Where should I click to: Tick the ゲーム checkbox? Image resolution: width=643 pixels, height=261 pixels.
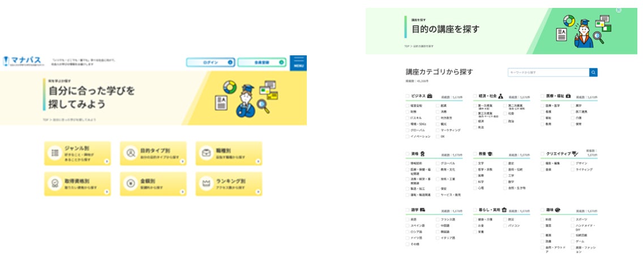coord(572,241)
